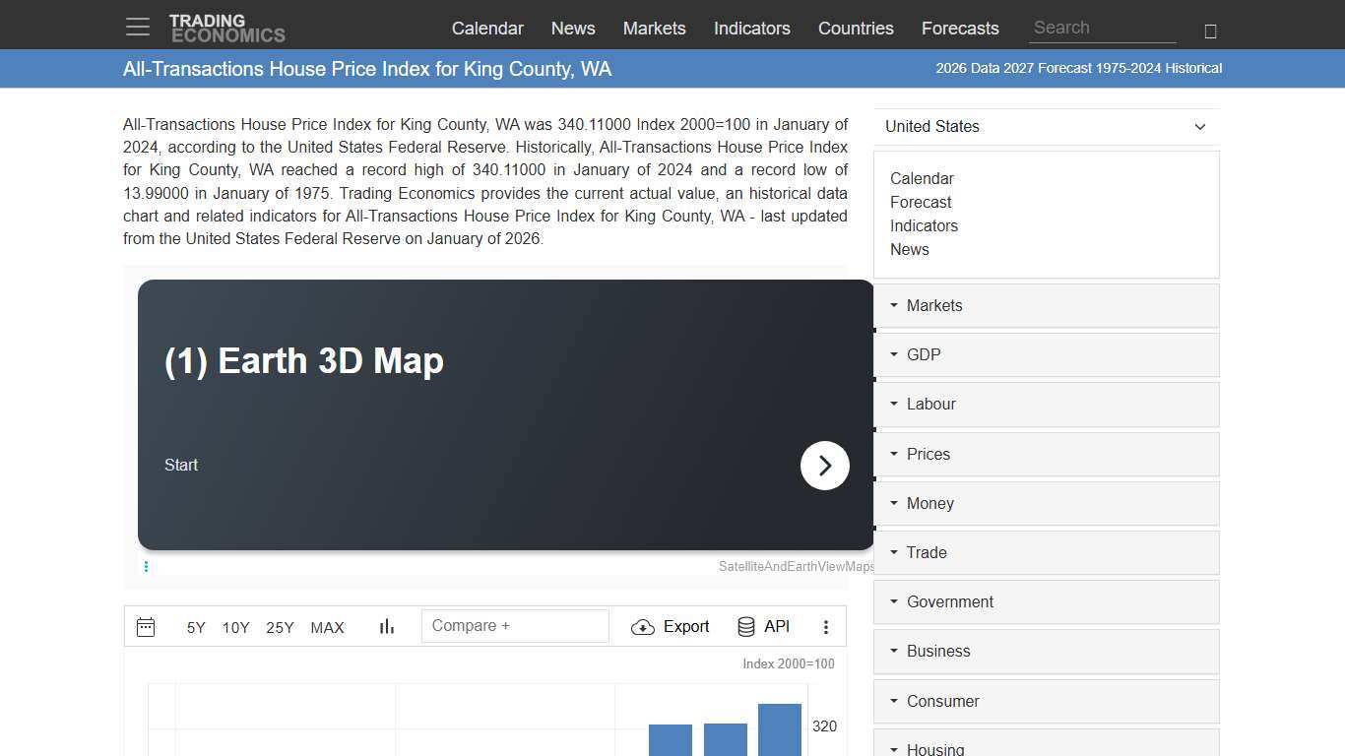The width and height of the screenshot is (1345, 756).
Task: Open the hamburger menu icon
Action: 138,28
